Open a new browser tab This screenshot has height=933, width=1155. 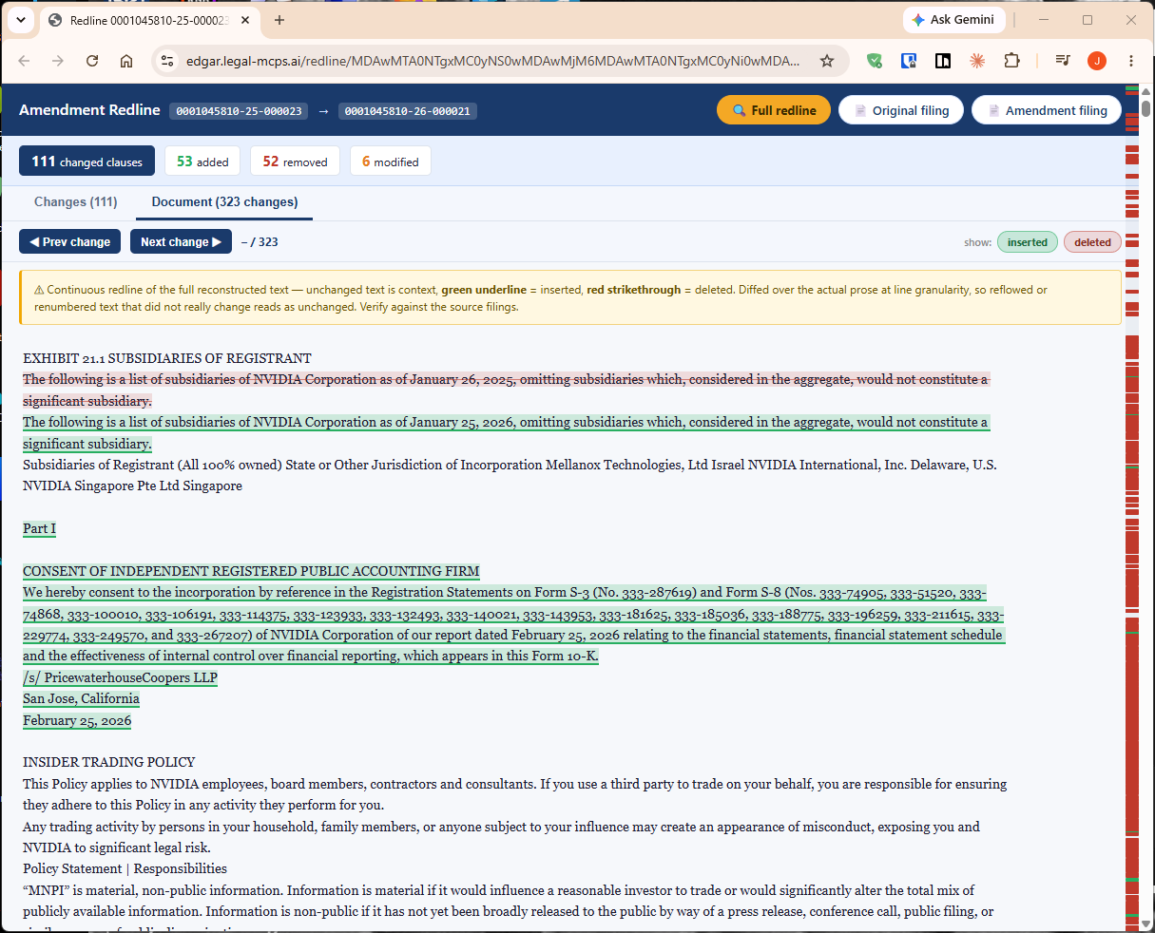[279, 20]
